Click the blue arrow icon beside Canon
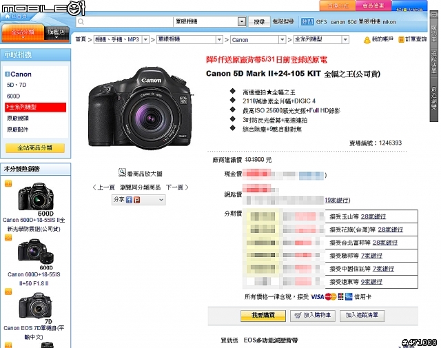Viewport: 441px width, 348px height. point(8,74)
